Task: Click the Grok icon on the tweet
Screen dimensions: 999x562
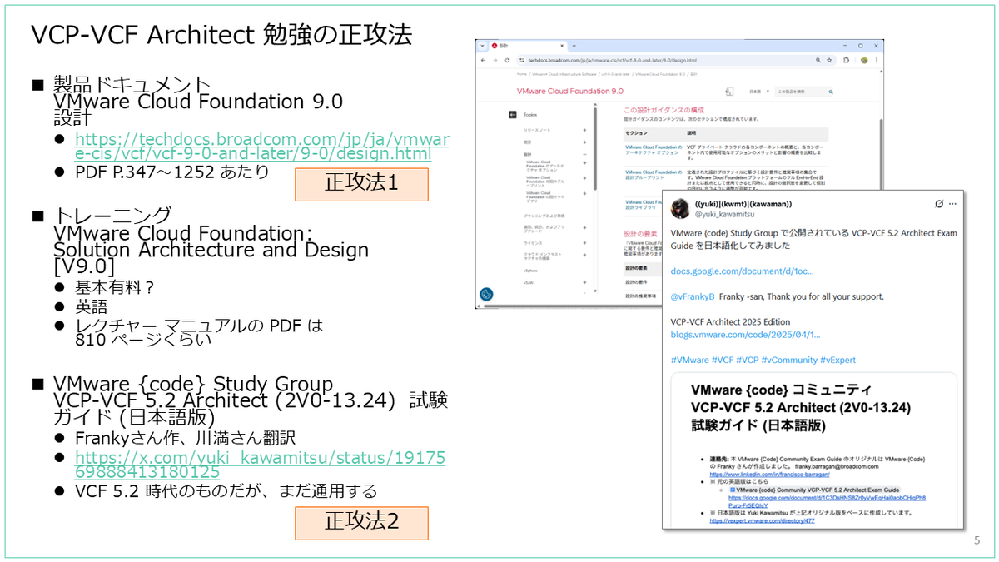Action: coord(939,204)
